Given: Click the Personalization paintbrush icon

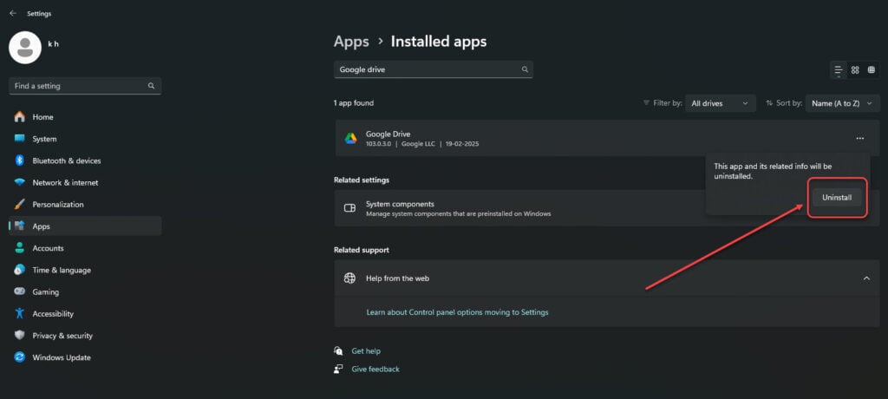Looking at the screenshot, I should 20,205.
